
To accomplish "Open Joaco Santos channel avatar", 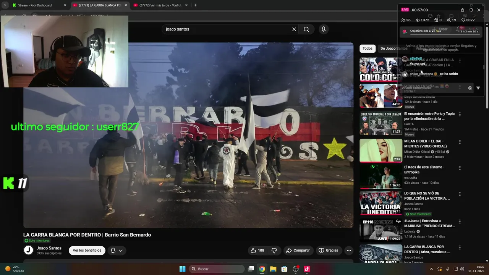I will [x=29, y=250].
